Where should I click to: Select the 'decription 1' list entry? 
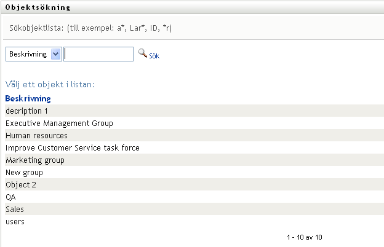coord(26,111)
